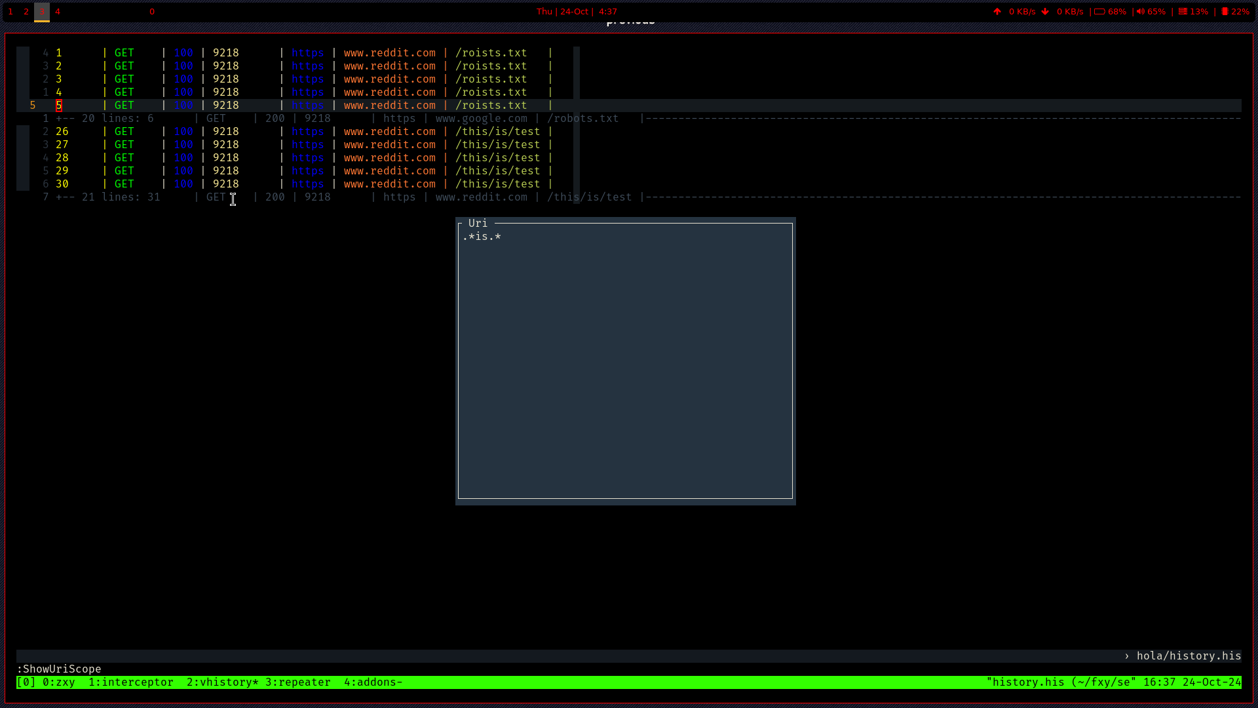Click the volume speaker icon
The height and width of the screenshot is (708, 1258).
1141,11
